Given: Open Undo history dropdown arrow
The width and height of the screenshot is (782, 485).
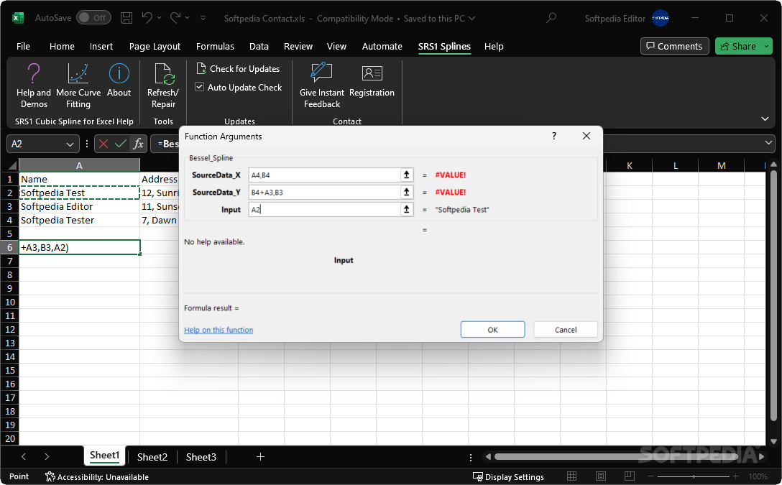Looking at the screenshot, I should (x=159, y=18).
